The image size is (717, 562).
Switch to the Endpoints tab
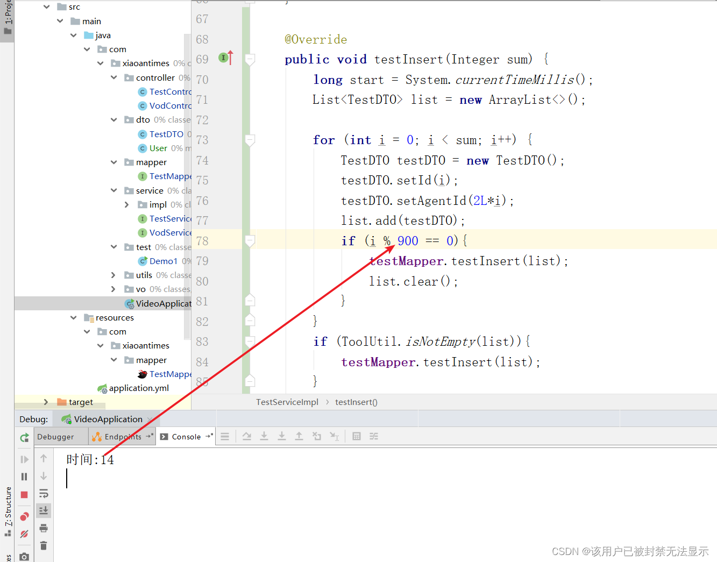123,437
